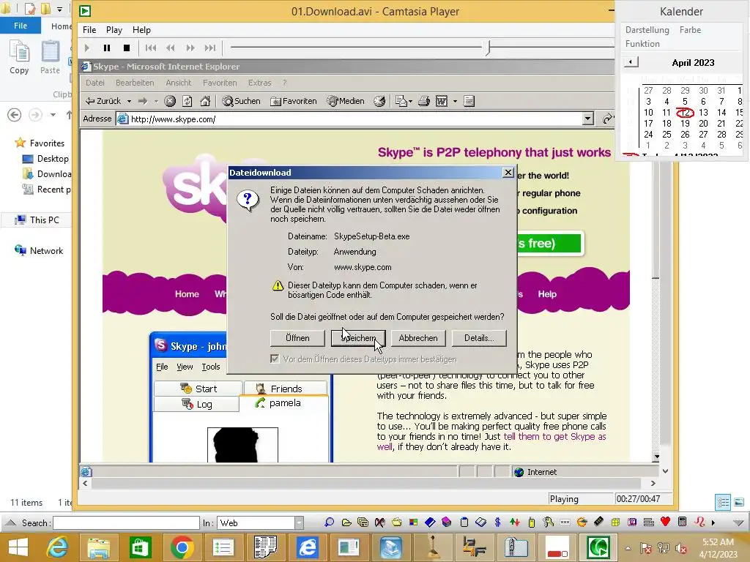
Task: Open Chrome from the taskbar
Action: [x=182, y=547]
